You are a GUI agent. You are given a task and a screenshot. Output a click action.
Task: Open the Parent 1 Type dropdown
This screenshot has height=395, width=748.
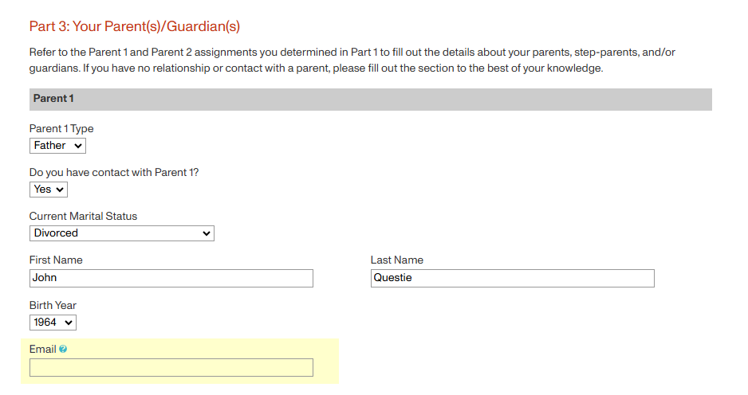57,146
